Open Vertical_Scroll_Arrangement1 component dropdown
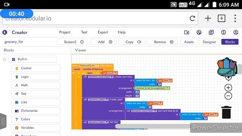Screen dimensions: 242x136 [152, 88]
